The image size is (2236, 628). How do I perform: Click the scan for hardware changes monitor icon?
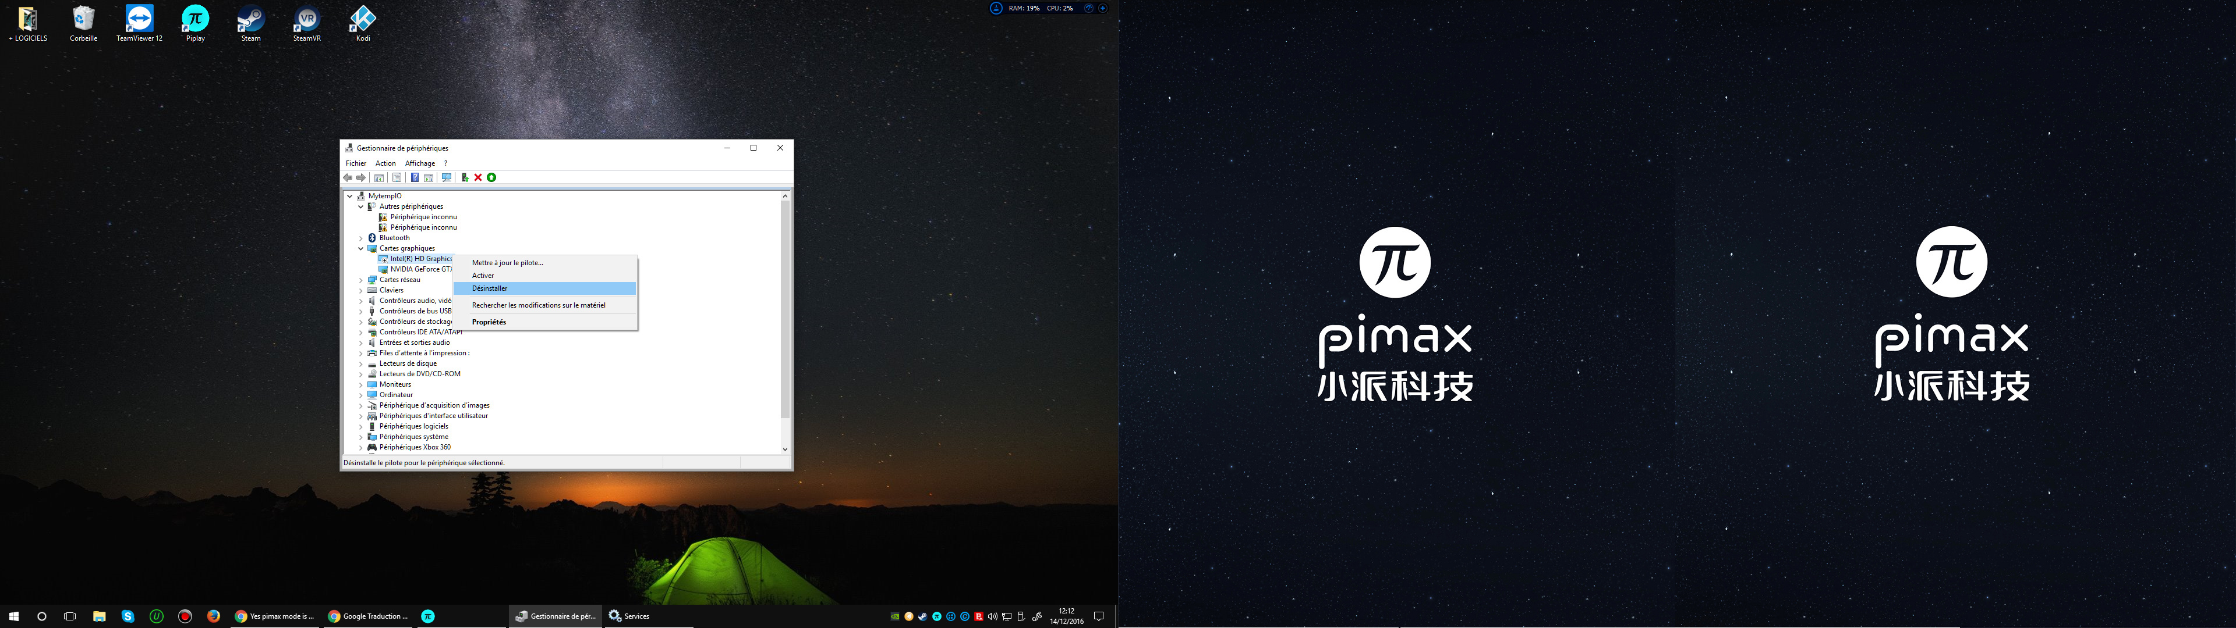pyautogui.click(x=446, y=178)
